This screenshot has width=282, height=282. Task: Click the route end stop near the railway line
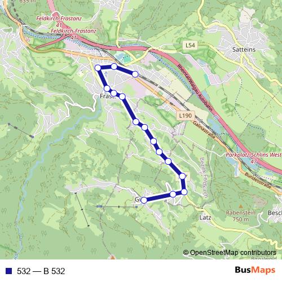(x=135, y=74)
